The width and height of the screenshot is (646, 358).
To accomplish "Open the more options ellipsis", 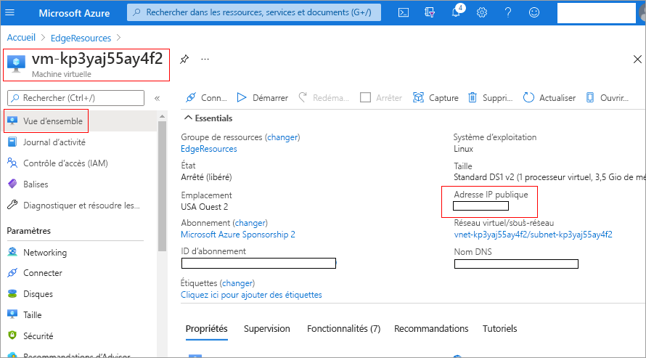I will click(205, 60).
